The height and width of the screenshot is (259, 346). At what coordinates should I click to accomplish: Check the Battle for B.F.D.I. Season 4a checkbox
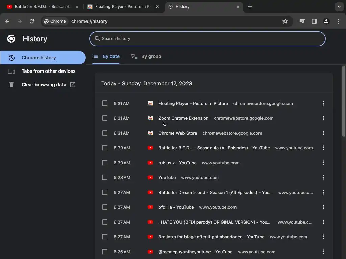pyautogui.click(x=105, y=148)
